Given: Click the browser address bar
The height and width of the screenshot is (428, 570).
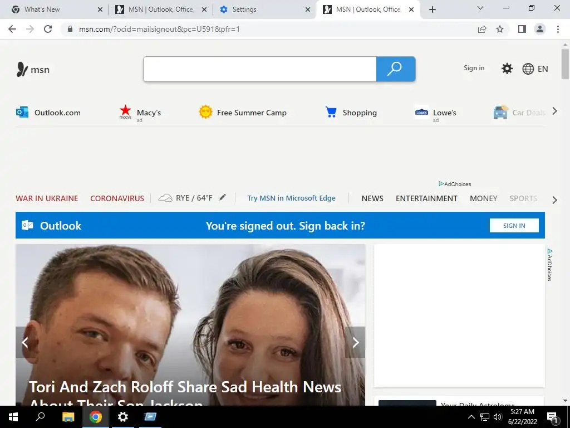Looking at the screenshot, I should coord(269,29).
